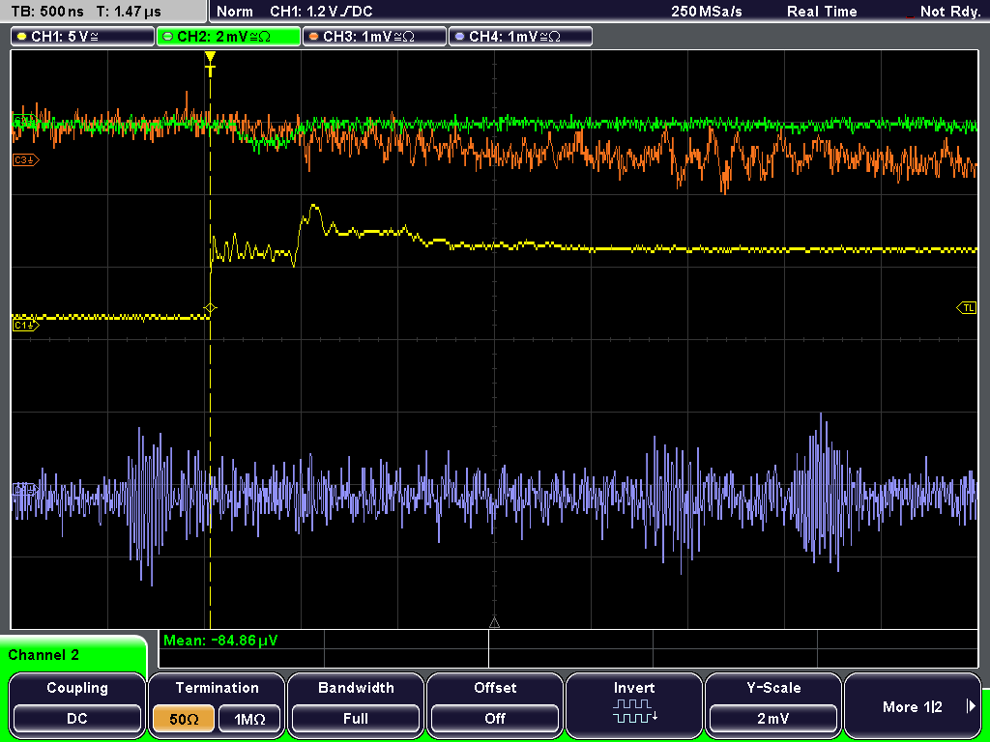Open the Bandwidth Full setting
Screen dimensions: 990x742
(x=356, y=719)
